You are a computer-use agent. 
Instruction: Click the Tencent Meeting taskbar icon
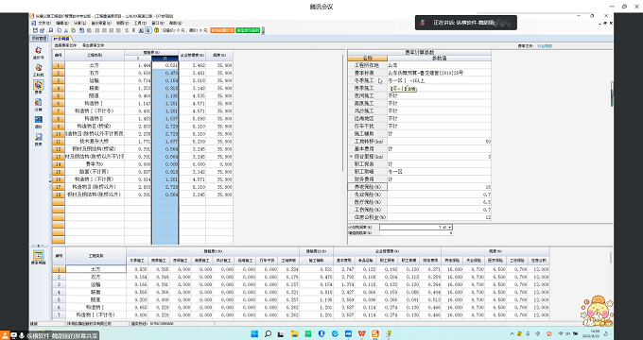[x=348, y=333]
